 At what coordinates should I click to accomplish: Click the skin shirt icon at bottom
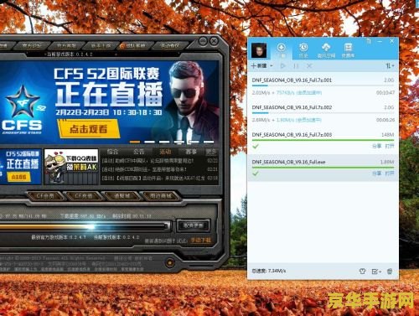(x=362, y=271)
